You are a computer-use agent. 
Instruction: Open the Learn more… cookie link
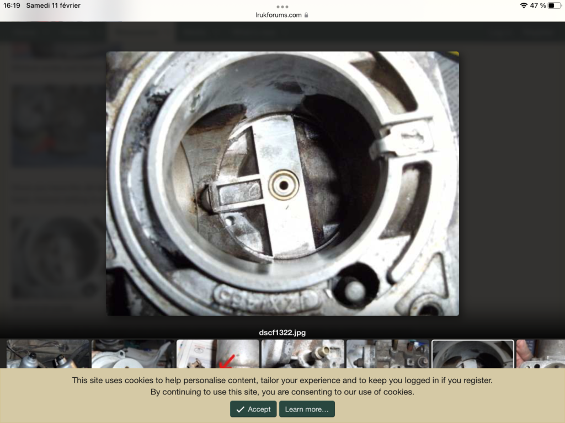(307, 409)
